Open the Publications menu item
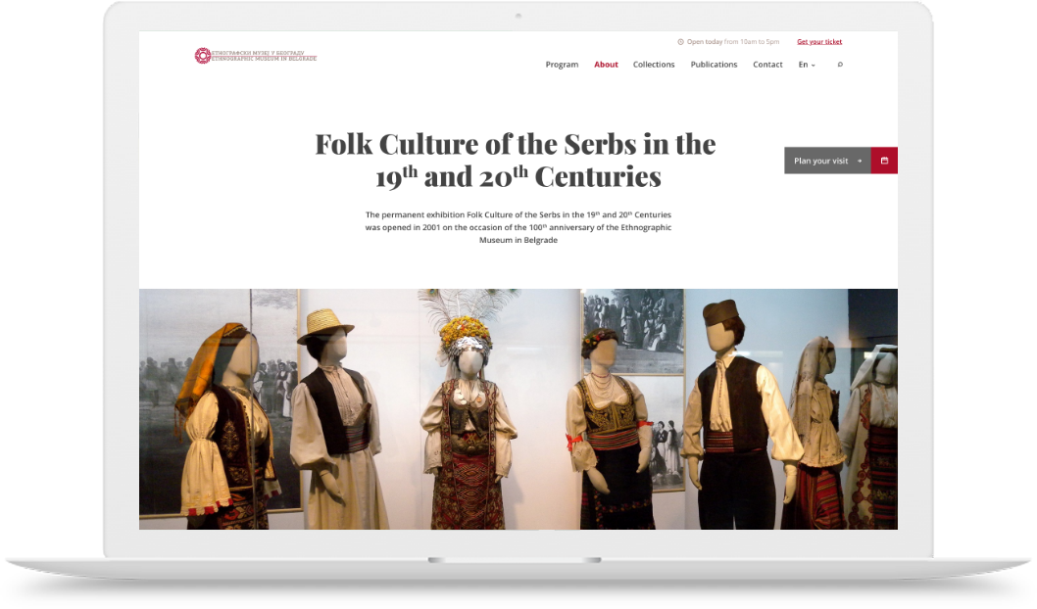This screenshot has width=1037, height=609. click(x=714, y=65)
